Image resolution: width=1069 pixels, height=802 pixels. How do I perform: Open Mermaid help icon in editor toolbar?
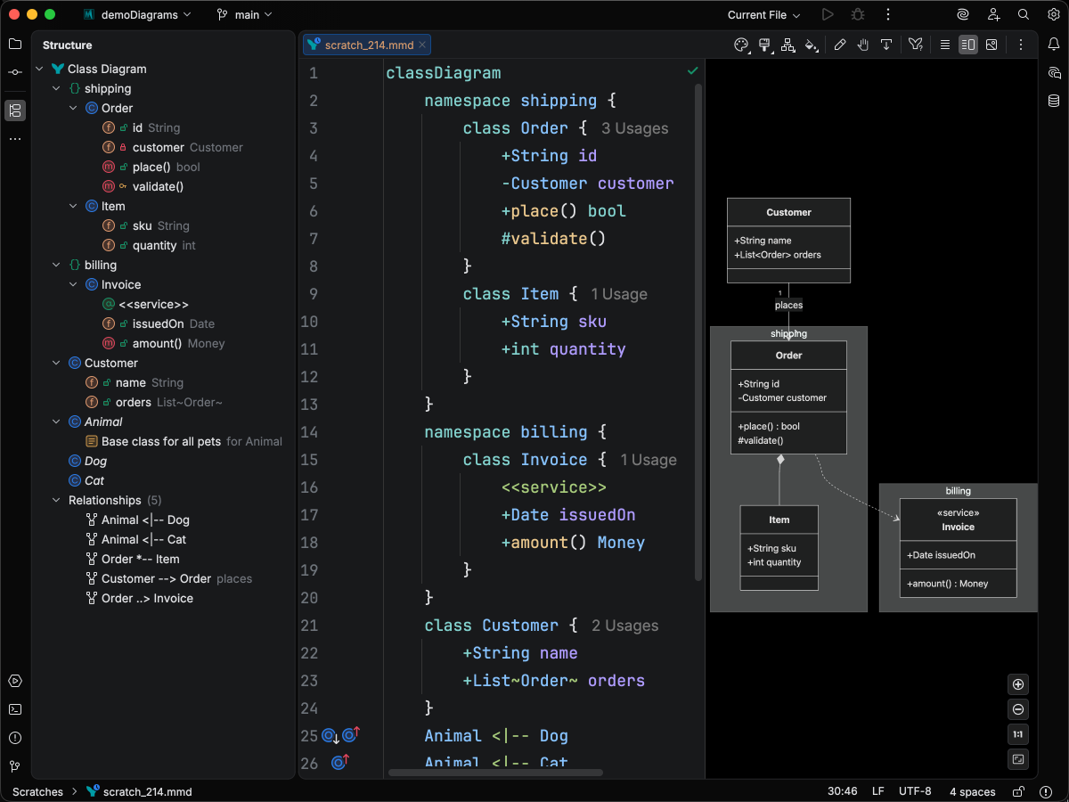click(x=915, y=45)
